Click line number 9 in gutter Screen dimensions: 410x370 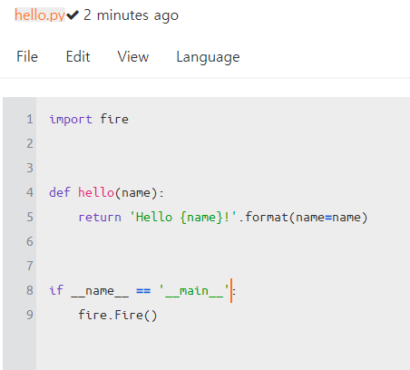coord(30,315)
